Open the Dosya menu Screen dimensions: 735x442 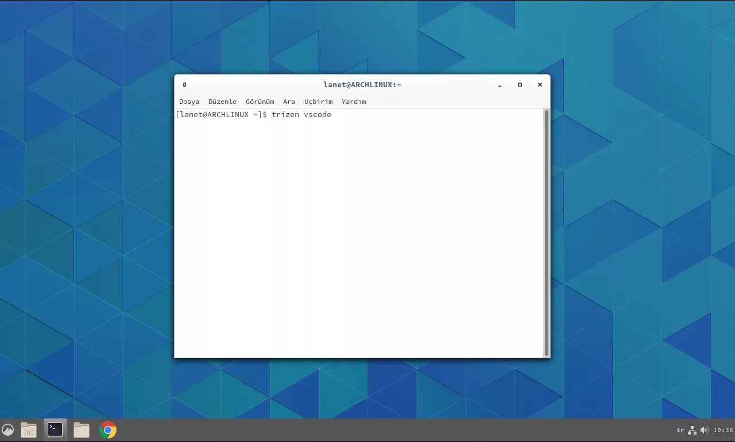189,102
